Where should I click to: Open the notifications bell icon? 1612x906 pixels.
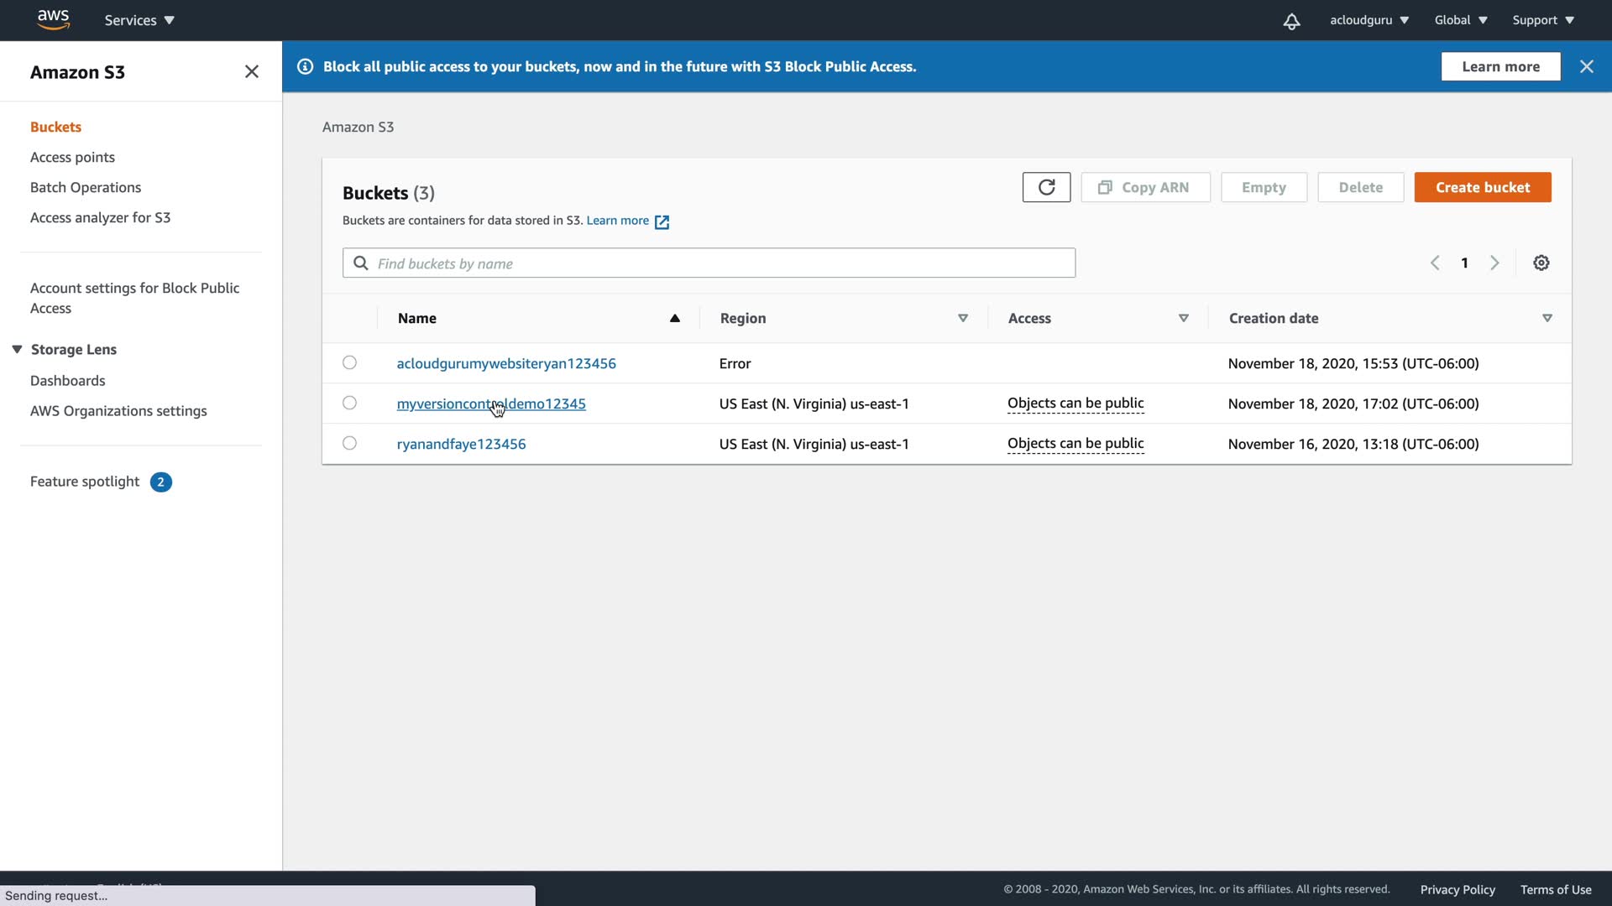click(x=1291, y=21)
